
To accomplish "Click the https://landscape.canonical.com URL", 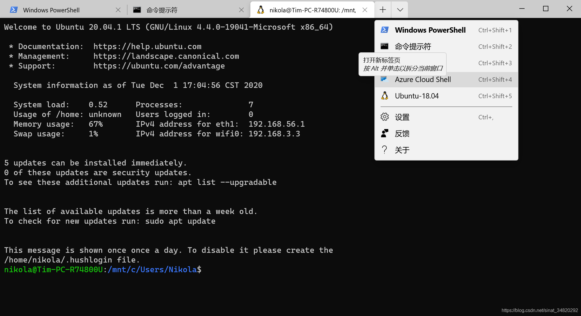I will coord(166,56).
